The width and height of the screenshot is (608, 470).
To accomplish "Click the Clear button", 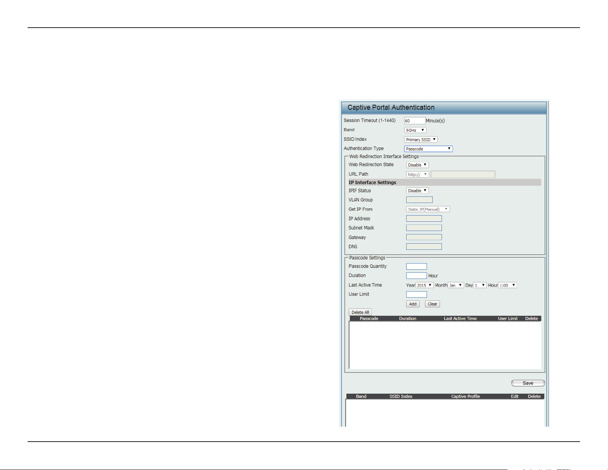I will [432, 304].
